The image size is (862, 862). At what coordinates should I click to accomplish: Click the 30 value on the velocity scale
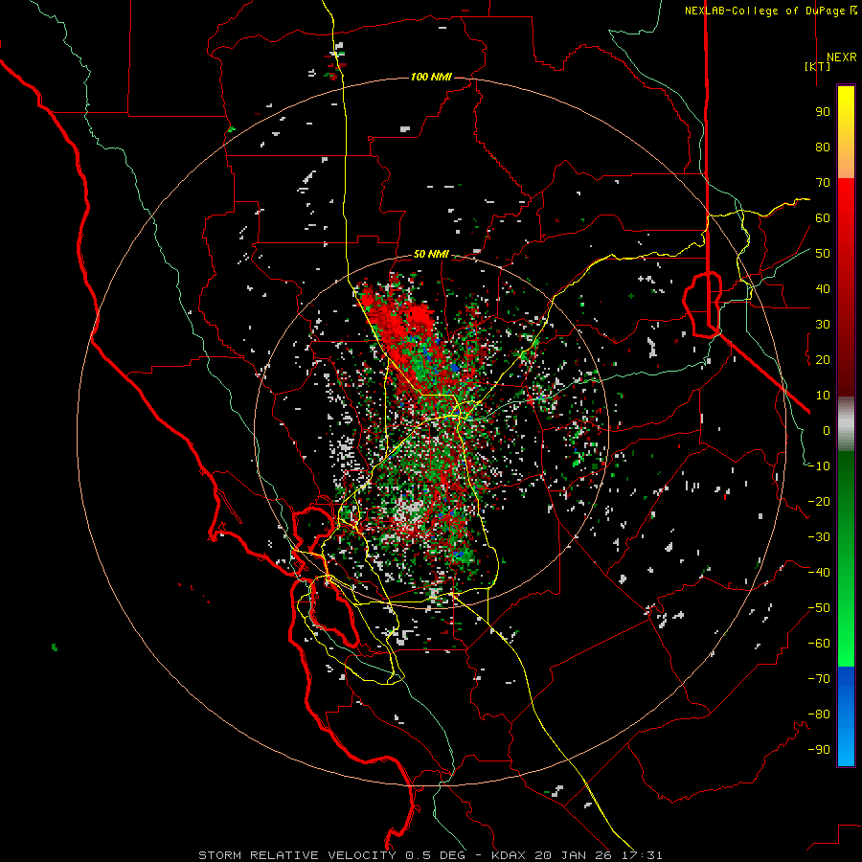[x=823, y=325]
